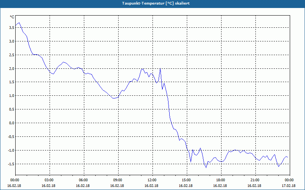Select the 09:00 time label
The width and height of the screenshot is (305, 190).
(118, 180)
